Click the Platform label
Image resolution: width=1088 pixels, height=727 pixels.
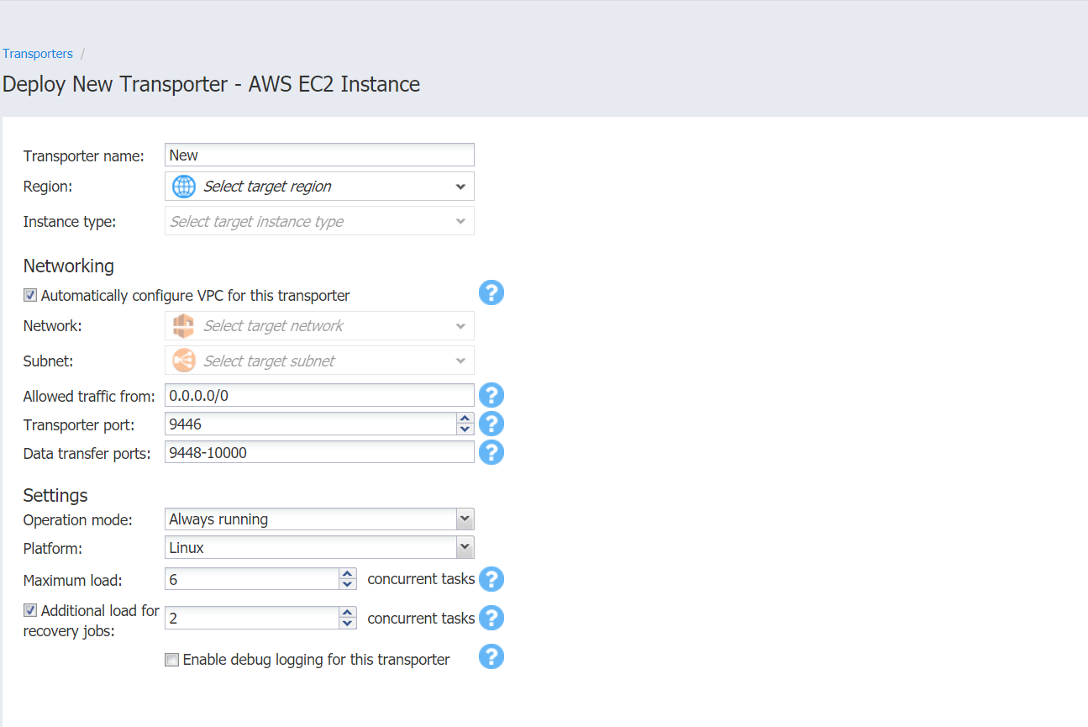[53, 549]
